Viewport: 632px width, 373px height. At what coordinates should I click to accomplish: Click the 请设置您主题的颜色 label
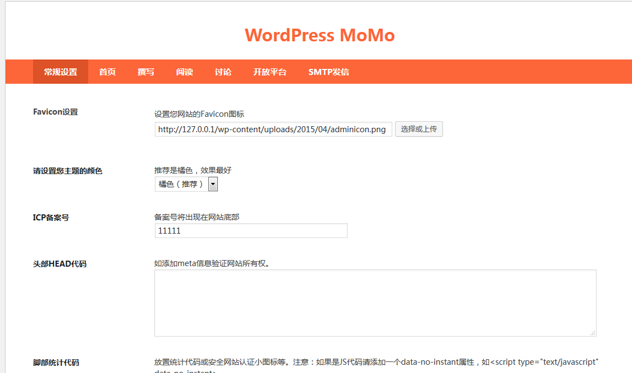click(68, 171)
